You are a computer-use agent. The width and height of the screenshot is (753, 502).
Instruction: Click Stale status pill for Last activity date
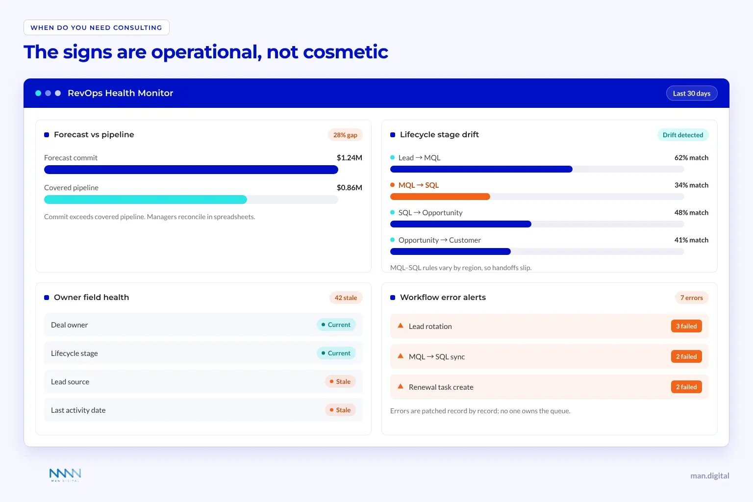click(x=340, y=410)
